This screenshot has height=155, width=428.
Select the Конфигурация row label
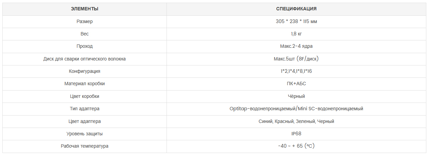tap(85, 71)
